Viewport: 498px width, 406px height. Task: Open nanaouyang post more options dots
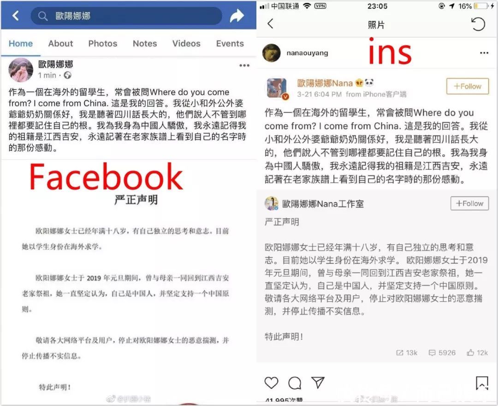pyautogui.click(x=484, y=53)
